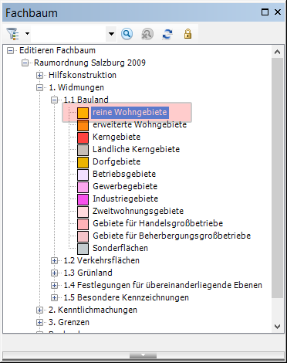Select Gebiete für Beherbergungsgroßbetriebe entry
This screenshot has height=363, width=287.
[172, 236]
